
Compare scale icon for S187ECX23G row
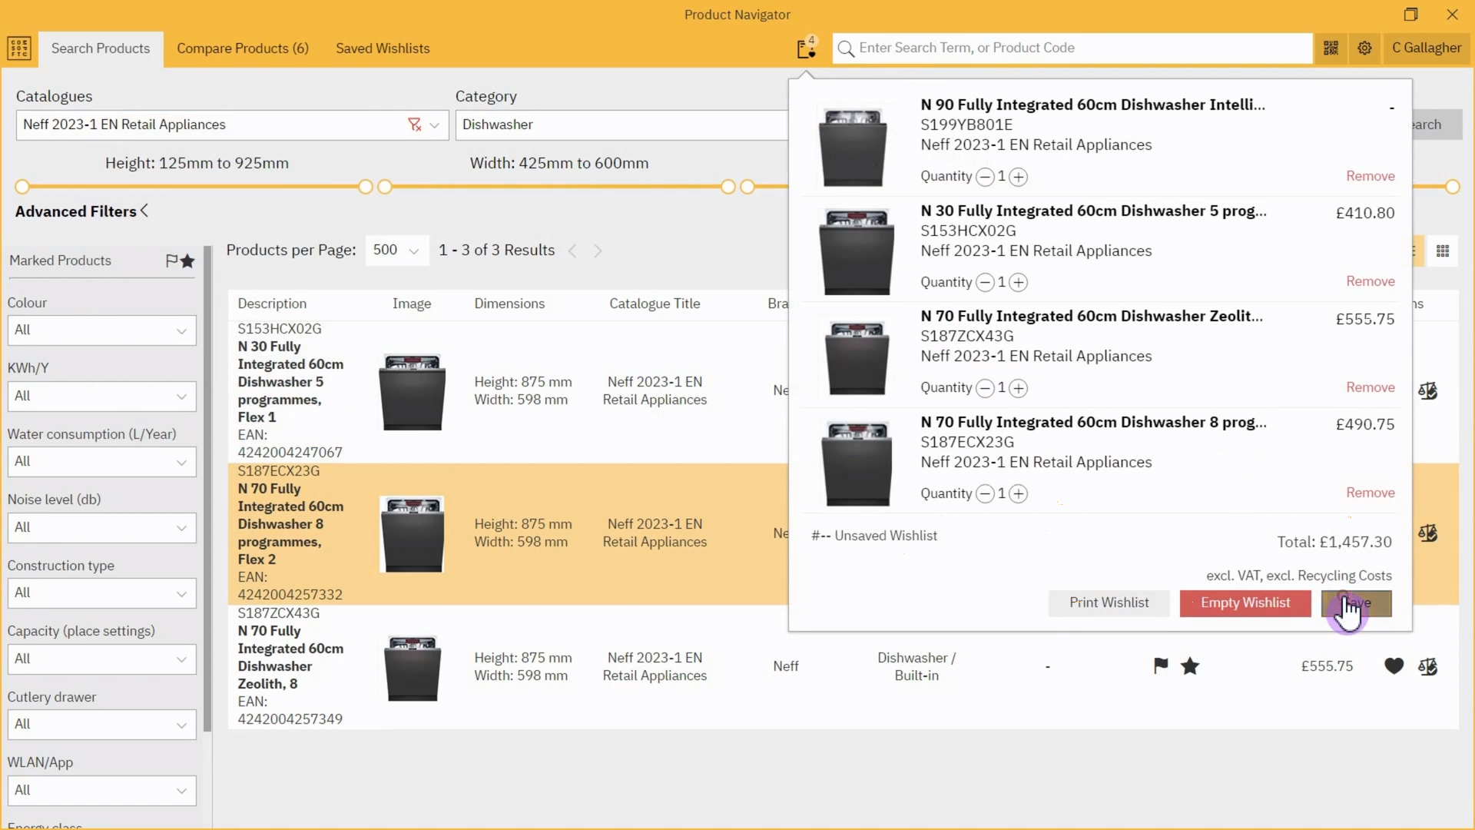click(1427, 533)
